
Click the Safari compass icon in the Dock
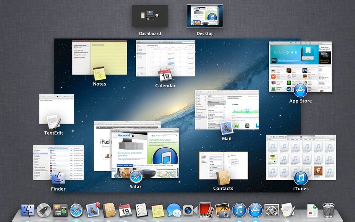[77, 211]
